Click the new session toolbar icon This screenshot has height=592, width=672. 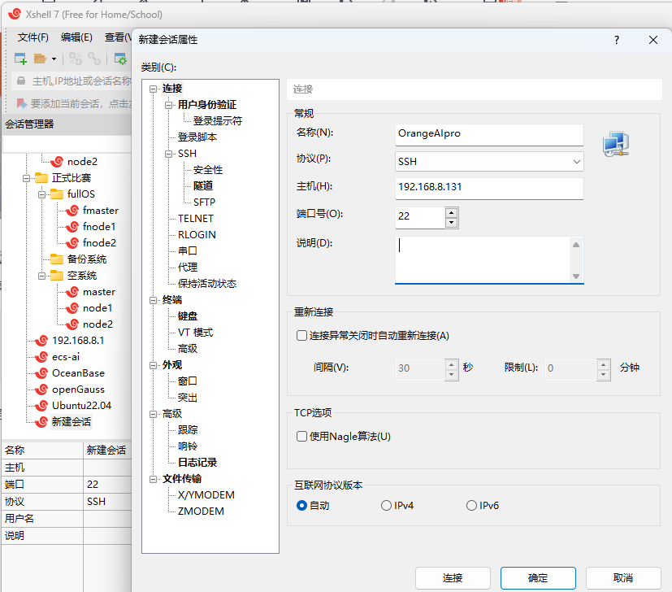click(20, 58)
